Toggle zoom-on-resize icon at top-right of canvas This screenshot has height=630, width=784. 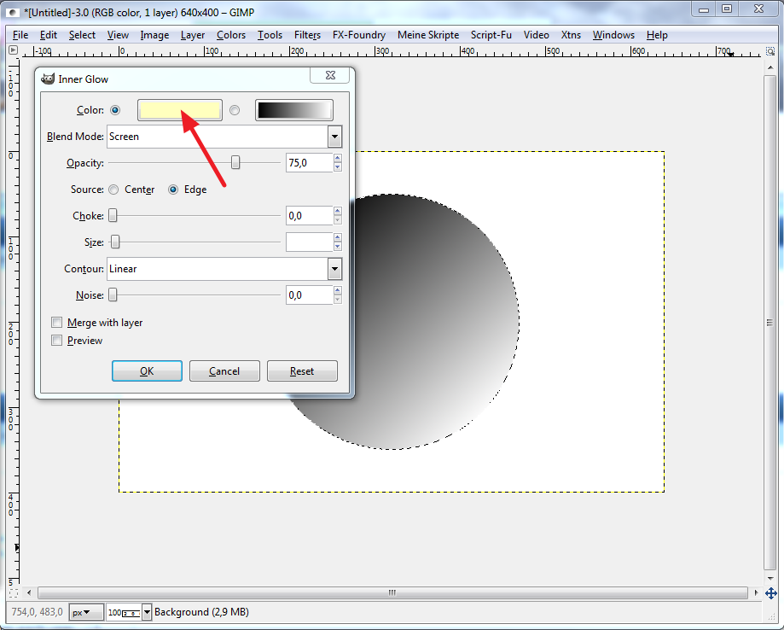770,51
